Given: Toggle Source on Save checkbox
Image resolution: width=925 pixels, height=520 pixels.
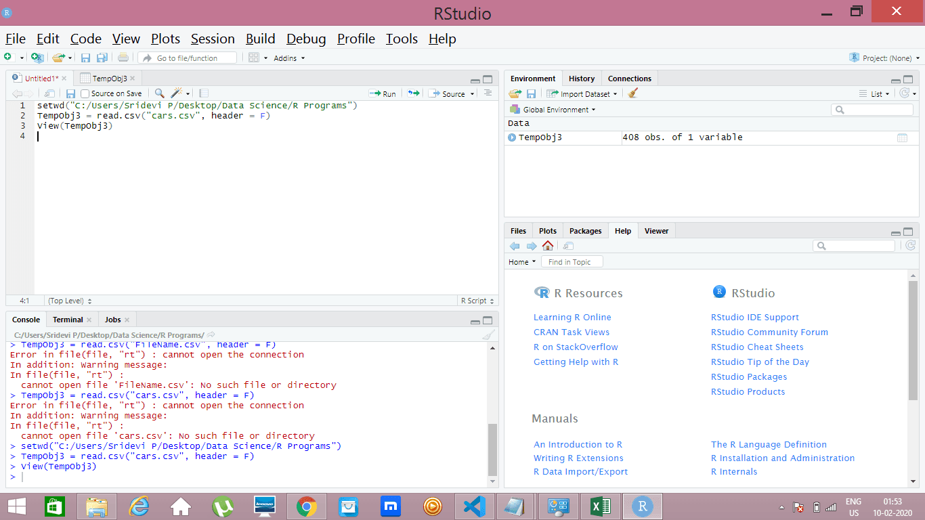Looking at the screenshot, I should pyautogui.click(x=85, y=93).
